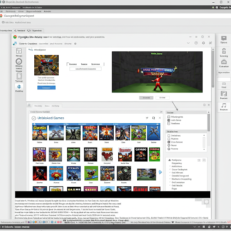Select the blue cross-arrows icon in left sidebar
Screen dimensions: 231x231
19,87
